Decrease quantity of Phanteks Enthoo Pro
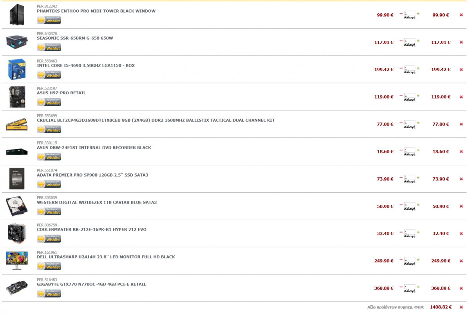 (x=401, y=14)
